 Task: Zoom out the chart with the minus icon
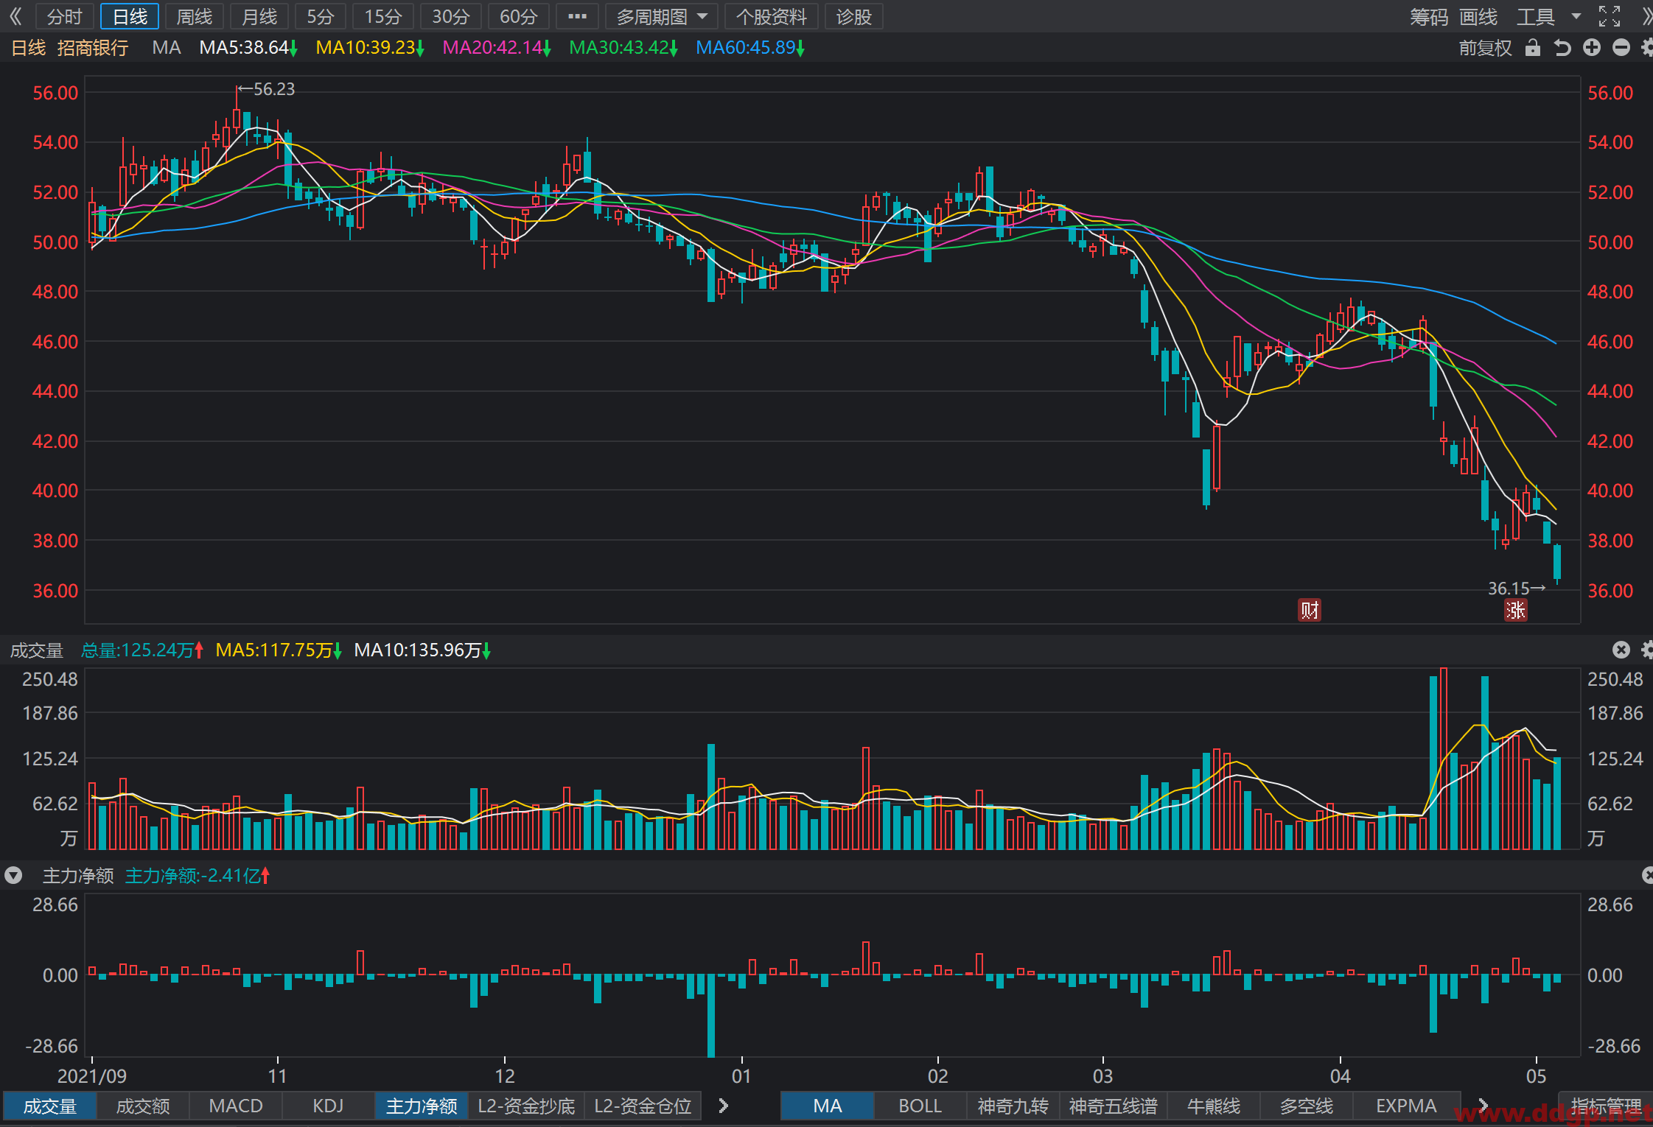click(1621, 48)
